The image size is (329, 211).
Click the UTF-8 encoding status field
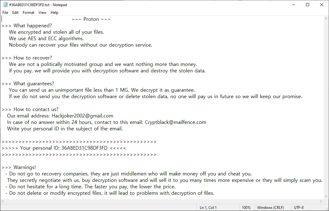pos(299,208)
